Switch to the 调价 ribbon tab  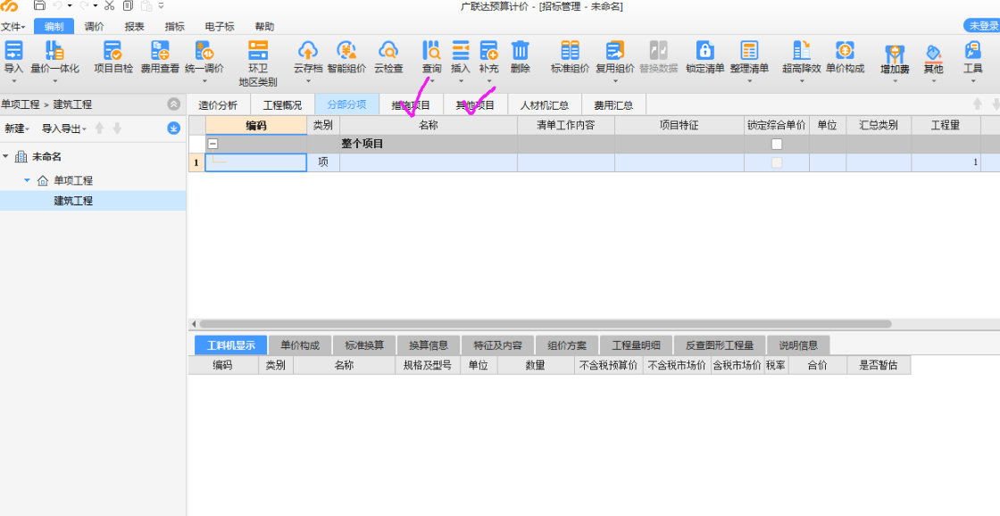click(95, 27)
